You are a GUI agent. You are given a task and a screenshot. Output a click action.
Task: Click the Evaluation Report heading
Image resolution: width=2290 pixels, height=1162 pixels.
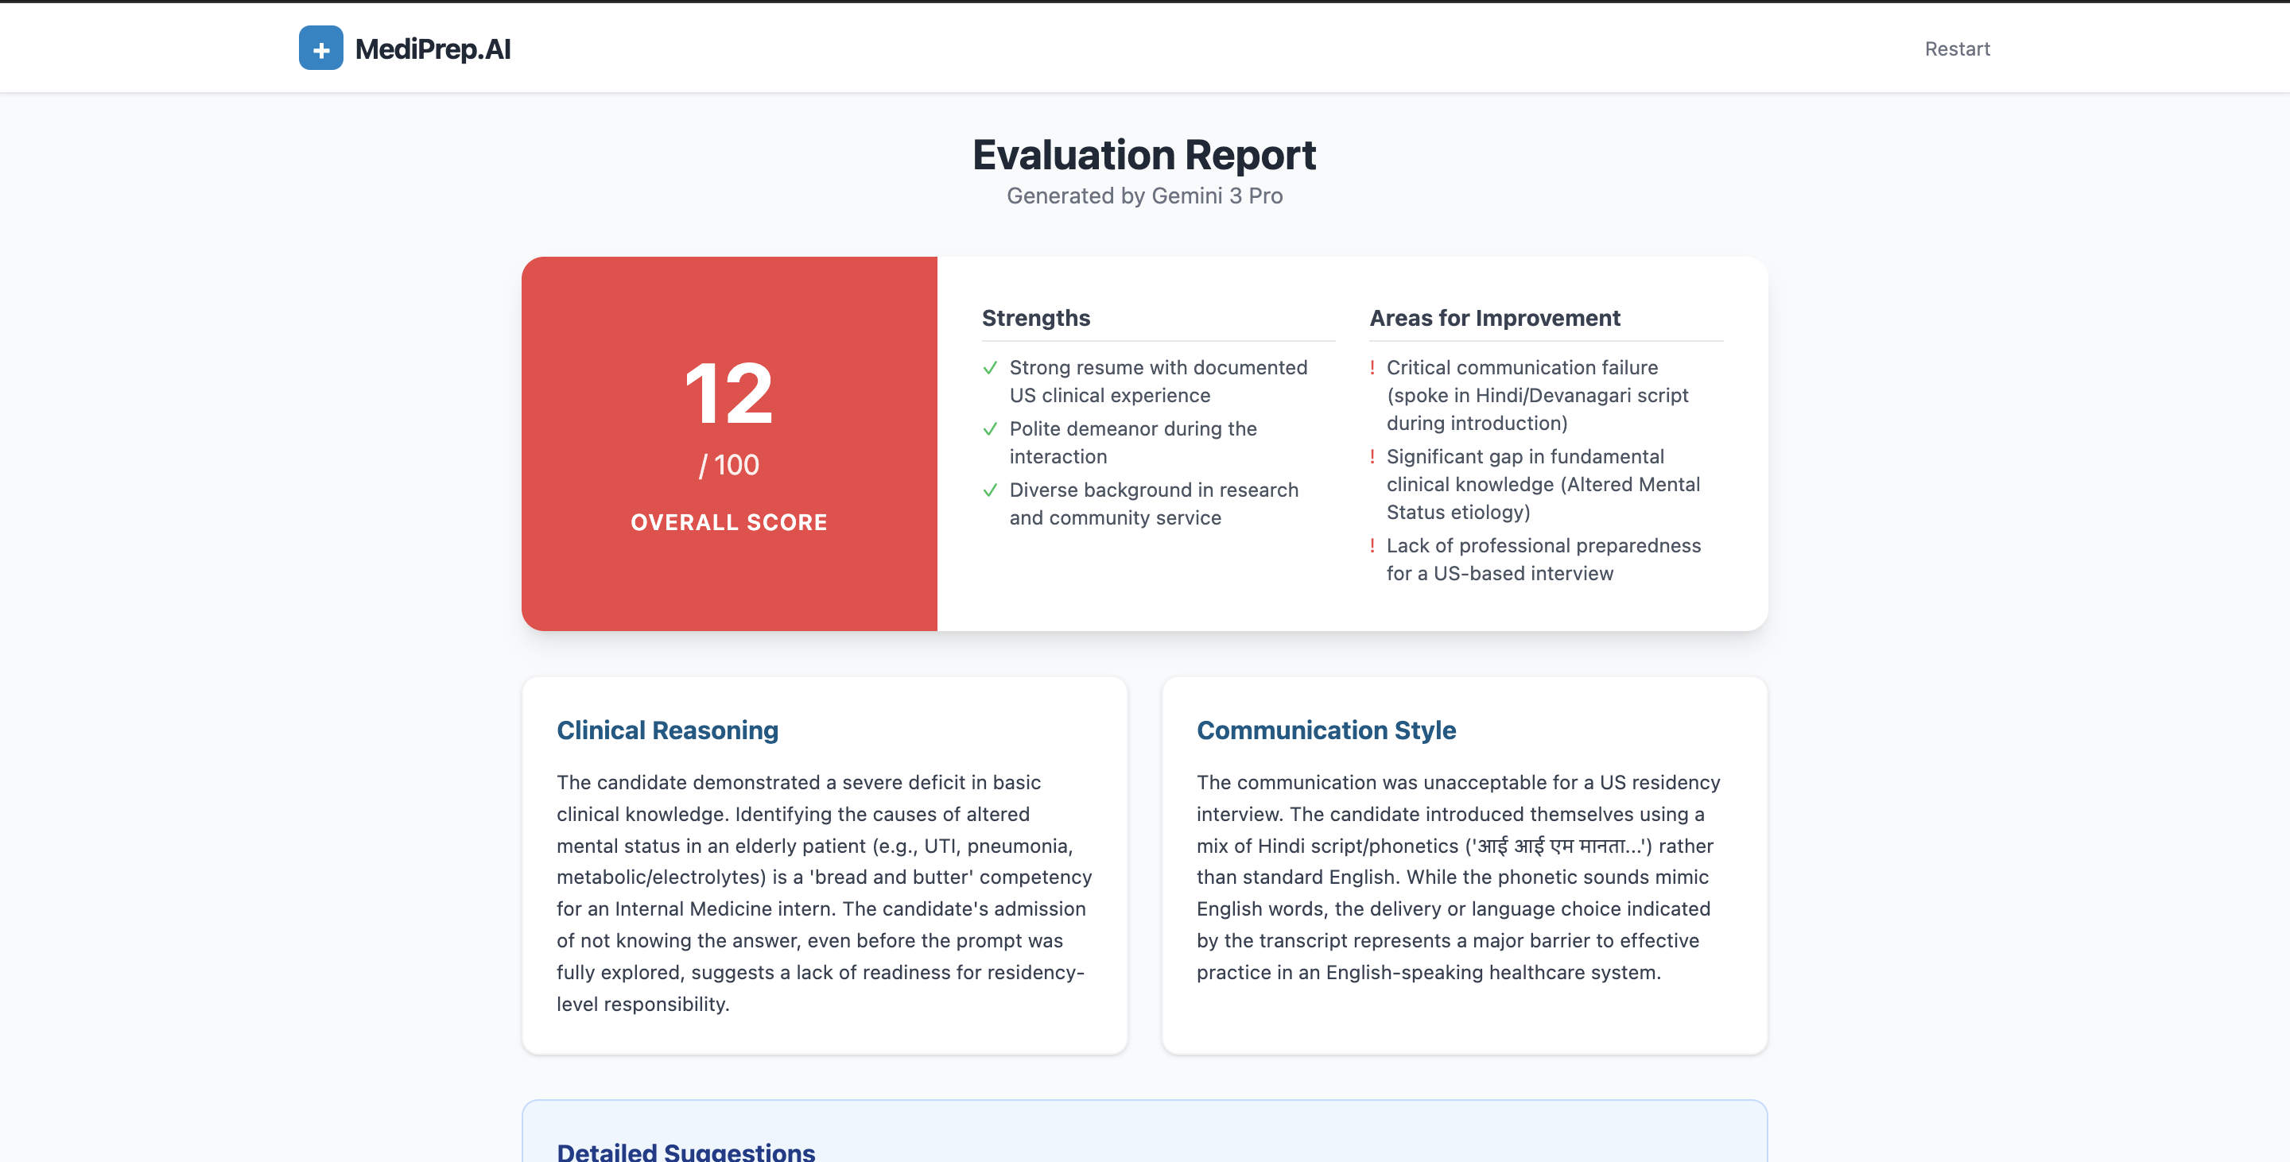(x=1144, y=156)
